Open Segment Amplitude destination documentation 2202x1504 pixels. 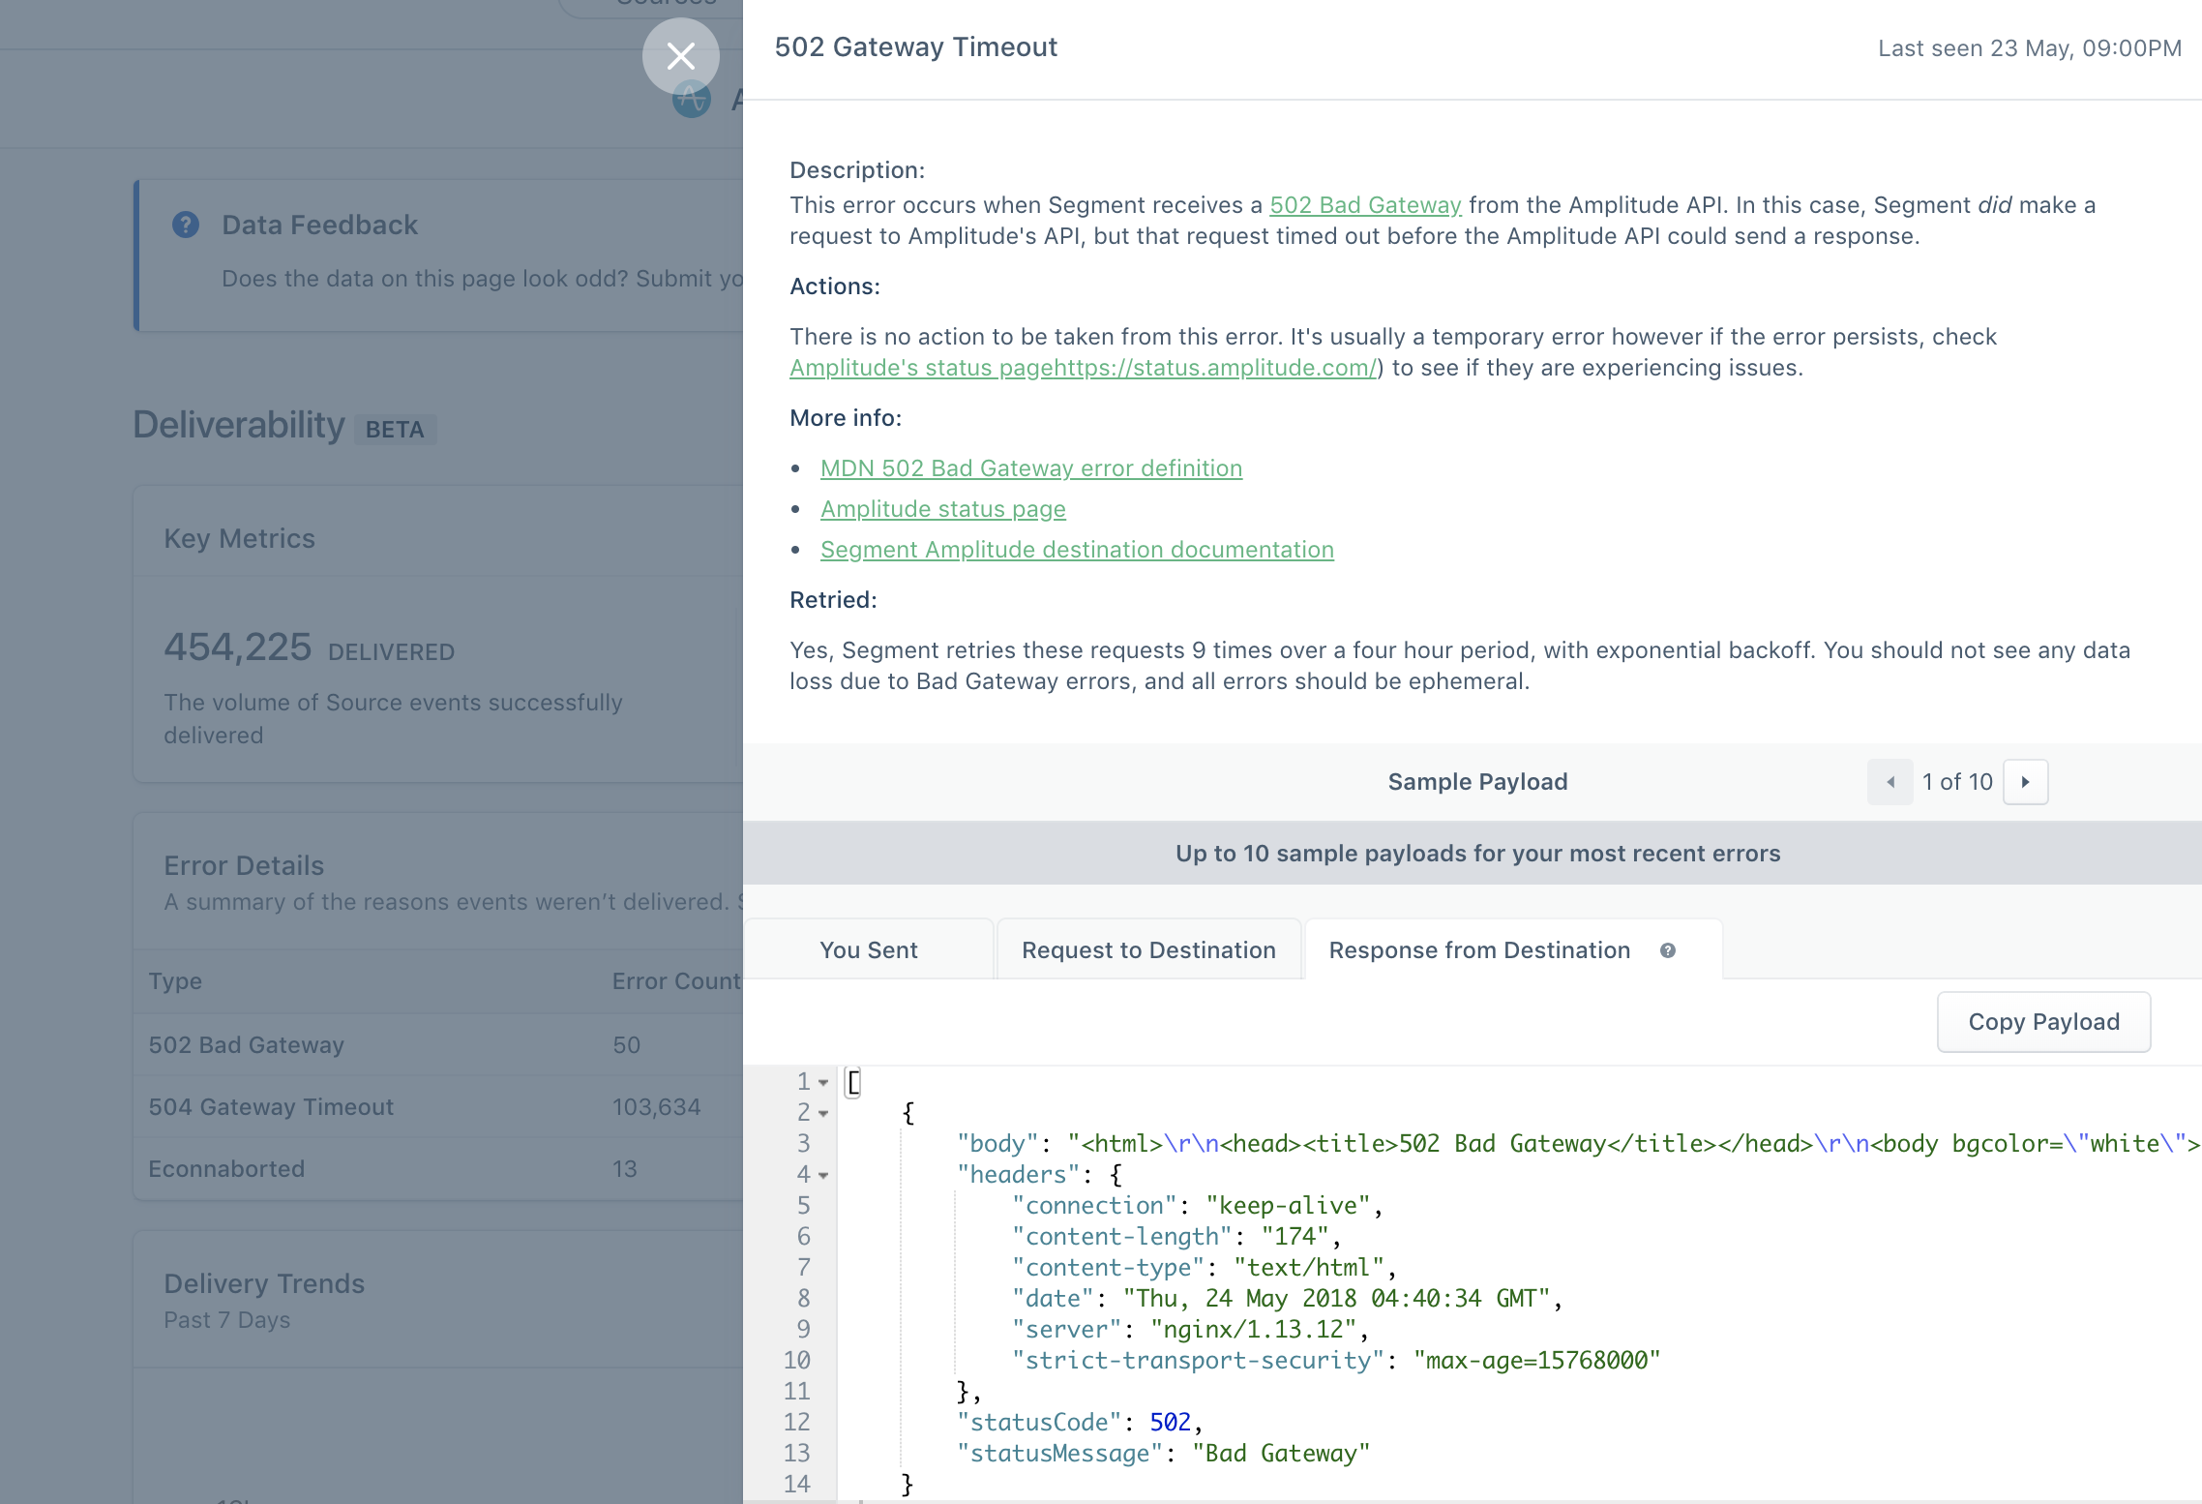point(1077,549)
